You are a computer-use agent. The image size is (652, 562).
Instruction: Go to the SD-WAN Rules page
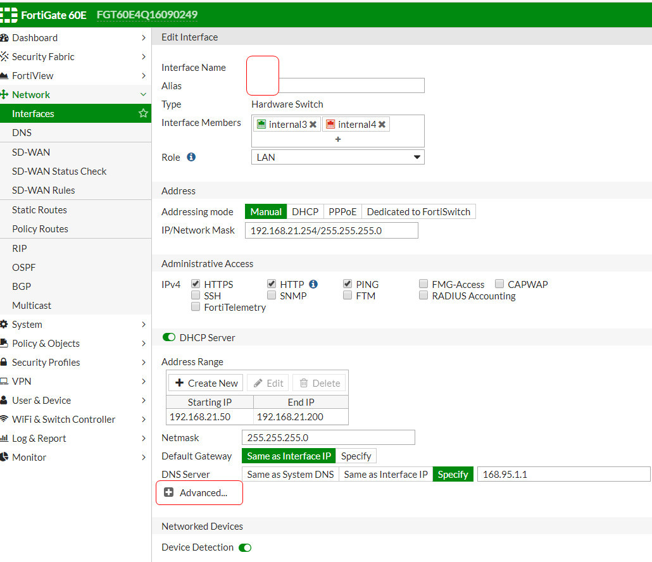(43, 190)
